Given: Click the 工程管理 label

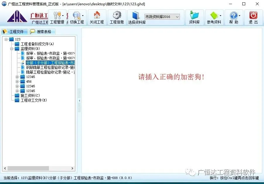Looking at the screenshot, I should (57, 22).
